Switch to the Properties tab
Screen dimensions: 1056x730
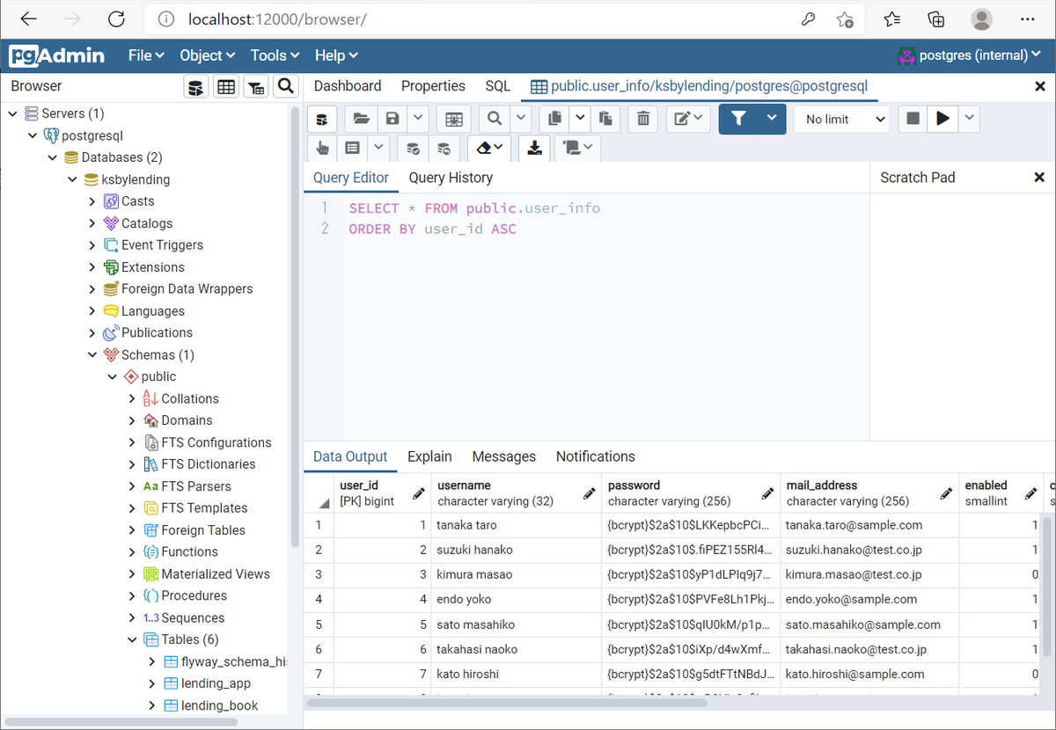pos(433,86)
